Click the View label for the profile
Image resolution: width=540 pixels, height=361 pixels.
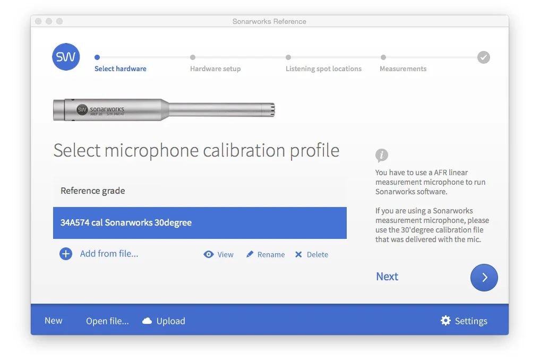click(225, 255)
